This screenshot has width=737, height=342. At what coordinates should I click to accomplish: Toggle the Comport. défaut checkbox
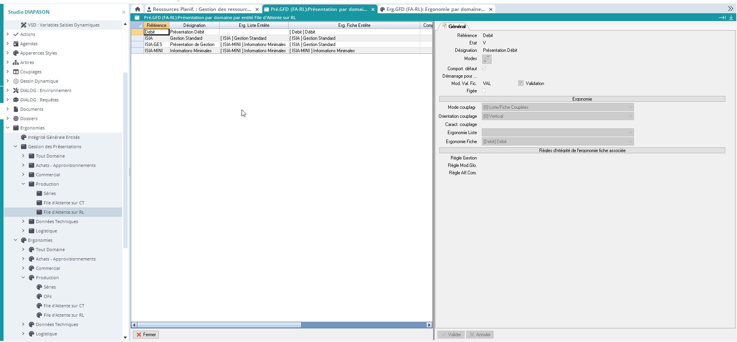coord(484,68)
